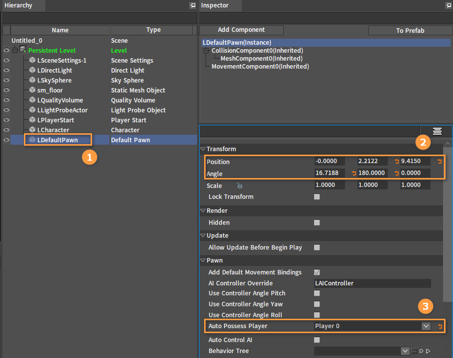Click the sm_floor cube icon
Image resolution: width=453 pixels, height=358 pixels.
pos(32,90)
